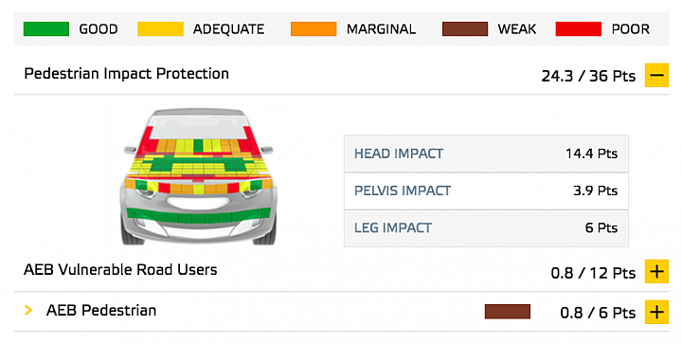The image size is (682, 344).
Task: Select the HEAD IMPACT row
Action: pyautogui.click(x=486, y=154)
